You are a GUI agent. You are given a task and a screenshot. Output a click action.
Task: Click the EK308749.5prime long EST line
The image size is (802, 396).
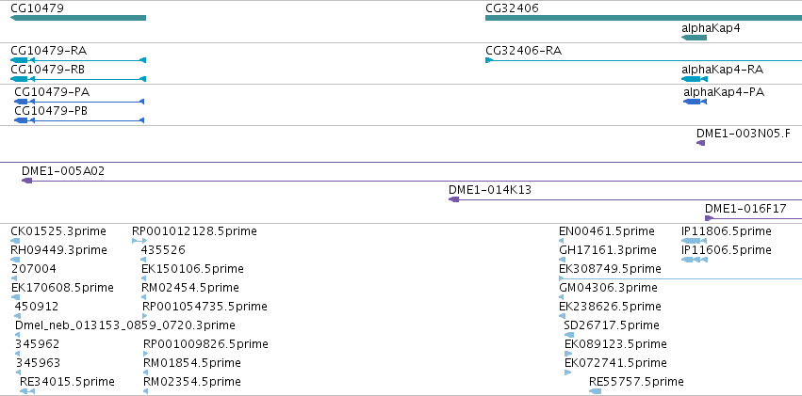click(680, 278)
